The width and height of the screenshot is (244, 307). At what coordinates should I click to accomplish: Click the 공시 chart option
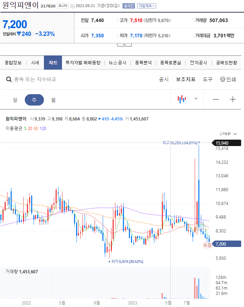click(164, 79)
